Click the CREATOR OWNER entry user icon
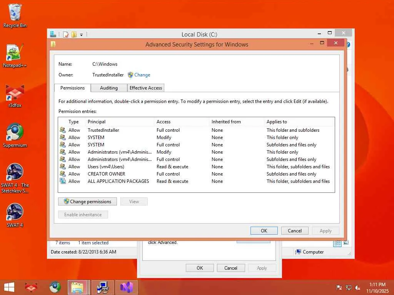Viewport: 394px width, 295px height. pyautogui.click(x=63, y=174)
